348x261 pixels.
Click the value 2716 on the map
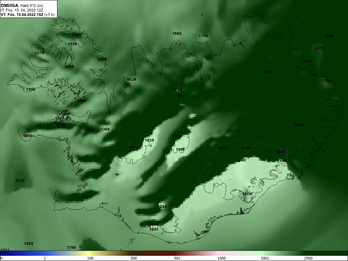click(x=61, y=125)
